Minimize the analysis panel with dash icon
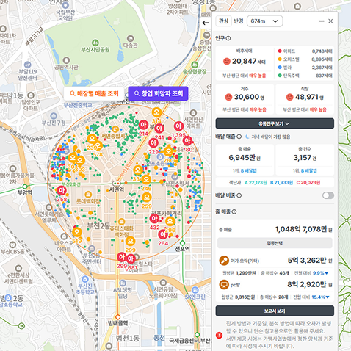Image resolution: width=351 pixels, height=351 pixels. 322,21
